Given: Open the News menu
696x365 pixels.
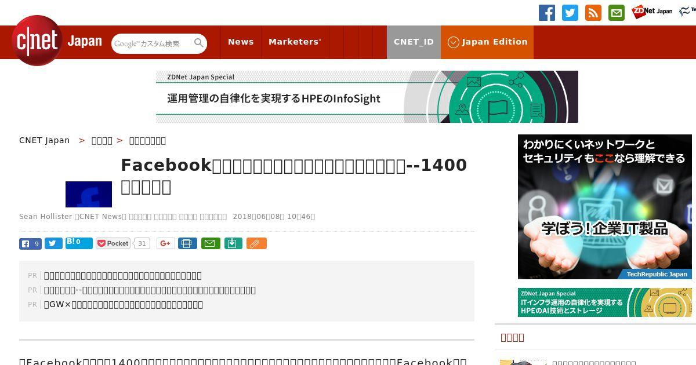Looking at the screenshot, I should [x=241, y=42].
